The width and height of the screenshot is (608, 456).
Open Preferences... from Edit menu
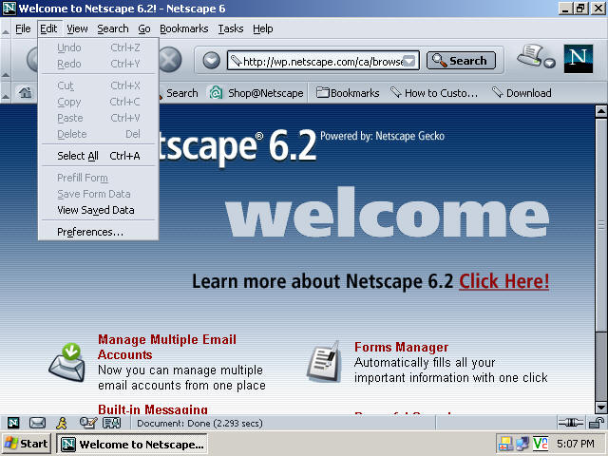(99, 232)
